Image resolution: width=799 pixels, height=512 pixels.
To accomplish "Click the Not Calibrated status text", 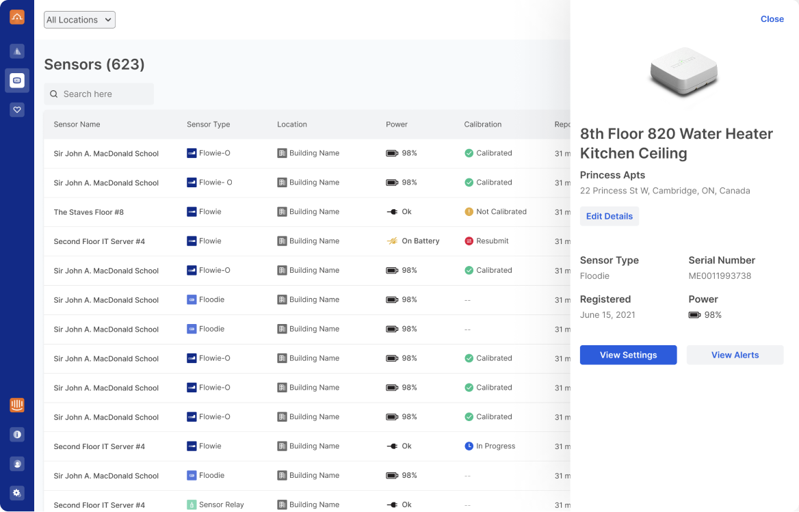I will click(x=501, y=212).
